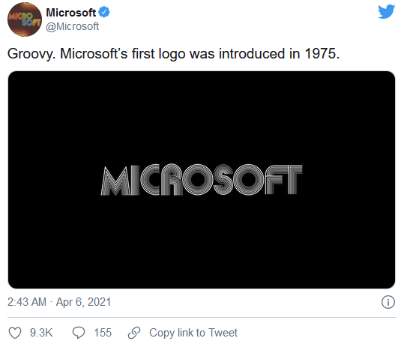Click the chain link icon
Screen dimensions: 404x344
click(x=134, y=333)
